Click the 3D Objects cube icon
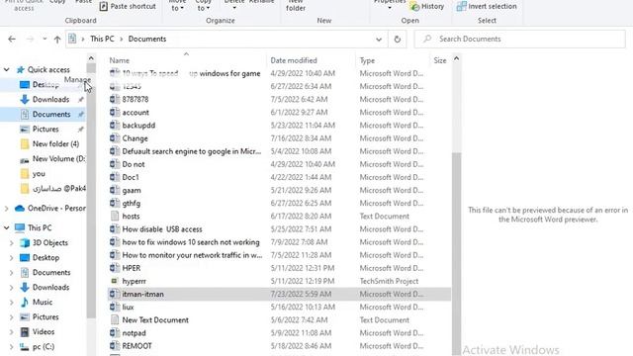This screenshot has width=633, height=356. point(25,243)
